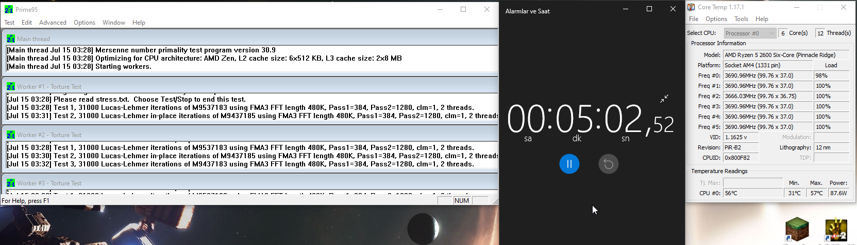This screenshot has height=245, width=857.
Task: Click the Prime95 title bar icon
Action: [9, 9]
